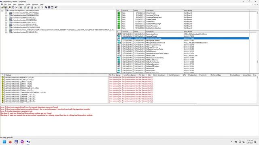This screenshot has width=259, height=145.
Task: Click the Open file toolbar icon
Action: point(2,7)
